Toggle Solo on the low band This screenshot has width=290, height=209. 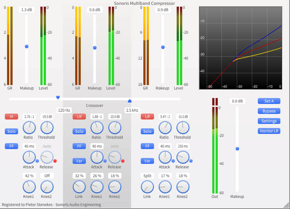coord(11,131)
